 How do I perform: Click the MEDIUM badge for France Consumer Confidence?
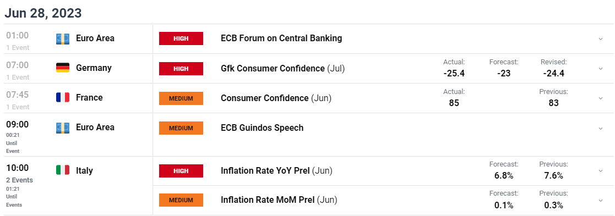pyautogui.click(x=181, y=98)
